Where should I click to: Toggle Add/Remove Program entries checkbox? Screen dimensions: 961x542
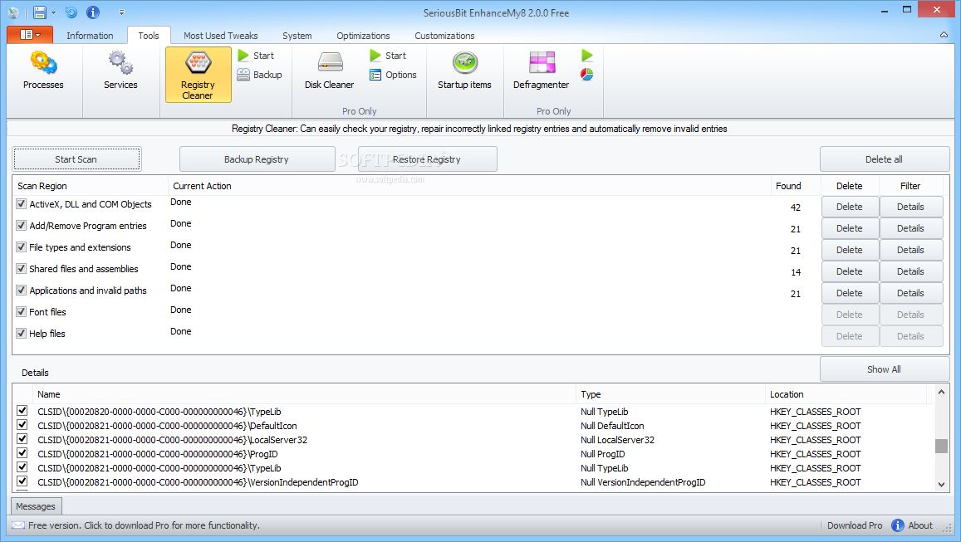pos(22,226)
